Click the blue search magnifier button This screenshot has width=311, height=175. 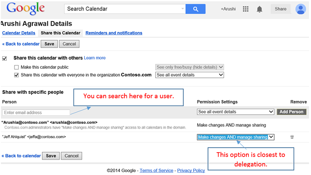click(195, 9)
